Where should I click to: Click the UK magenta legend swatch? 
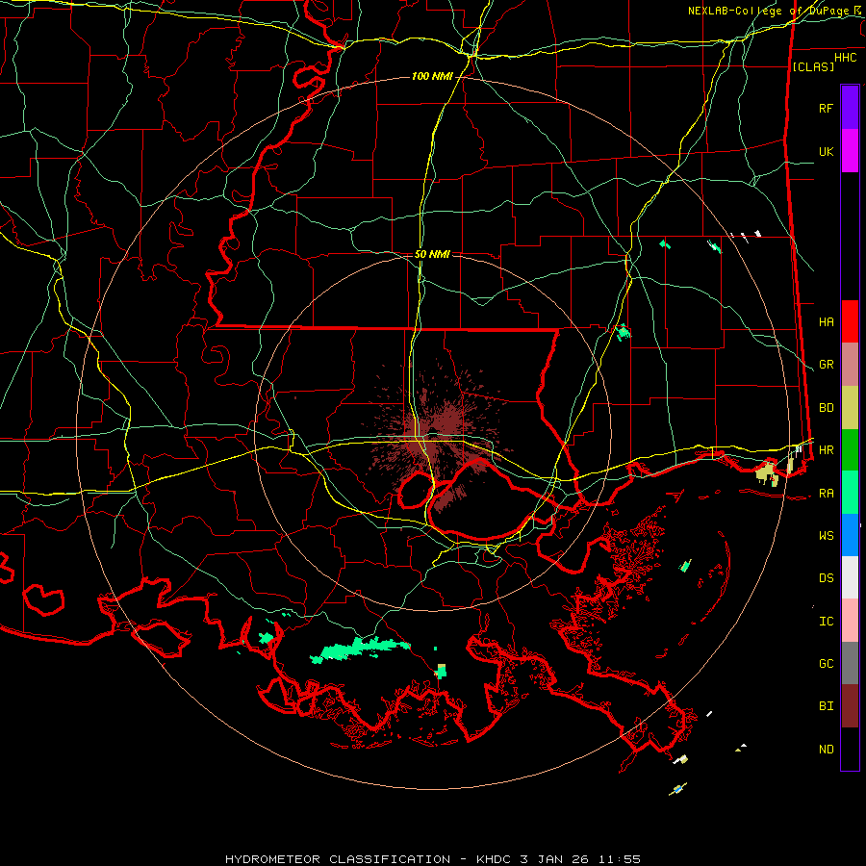[x=850, y=150]
